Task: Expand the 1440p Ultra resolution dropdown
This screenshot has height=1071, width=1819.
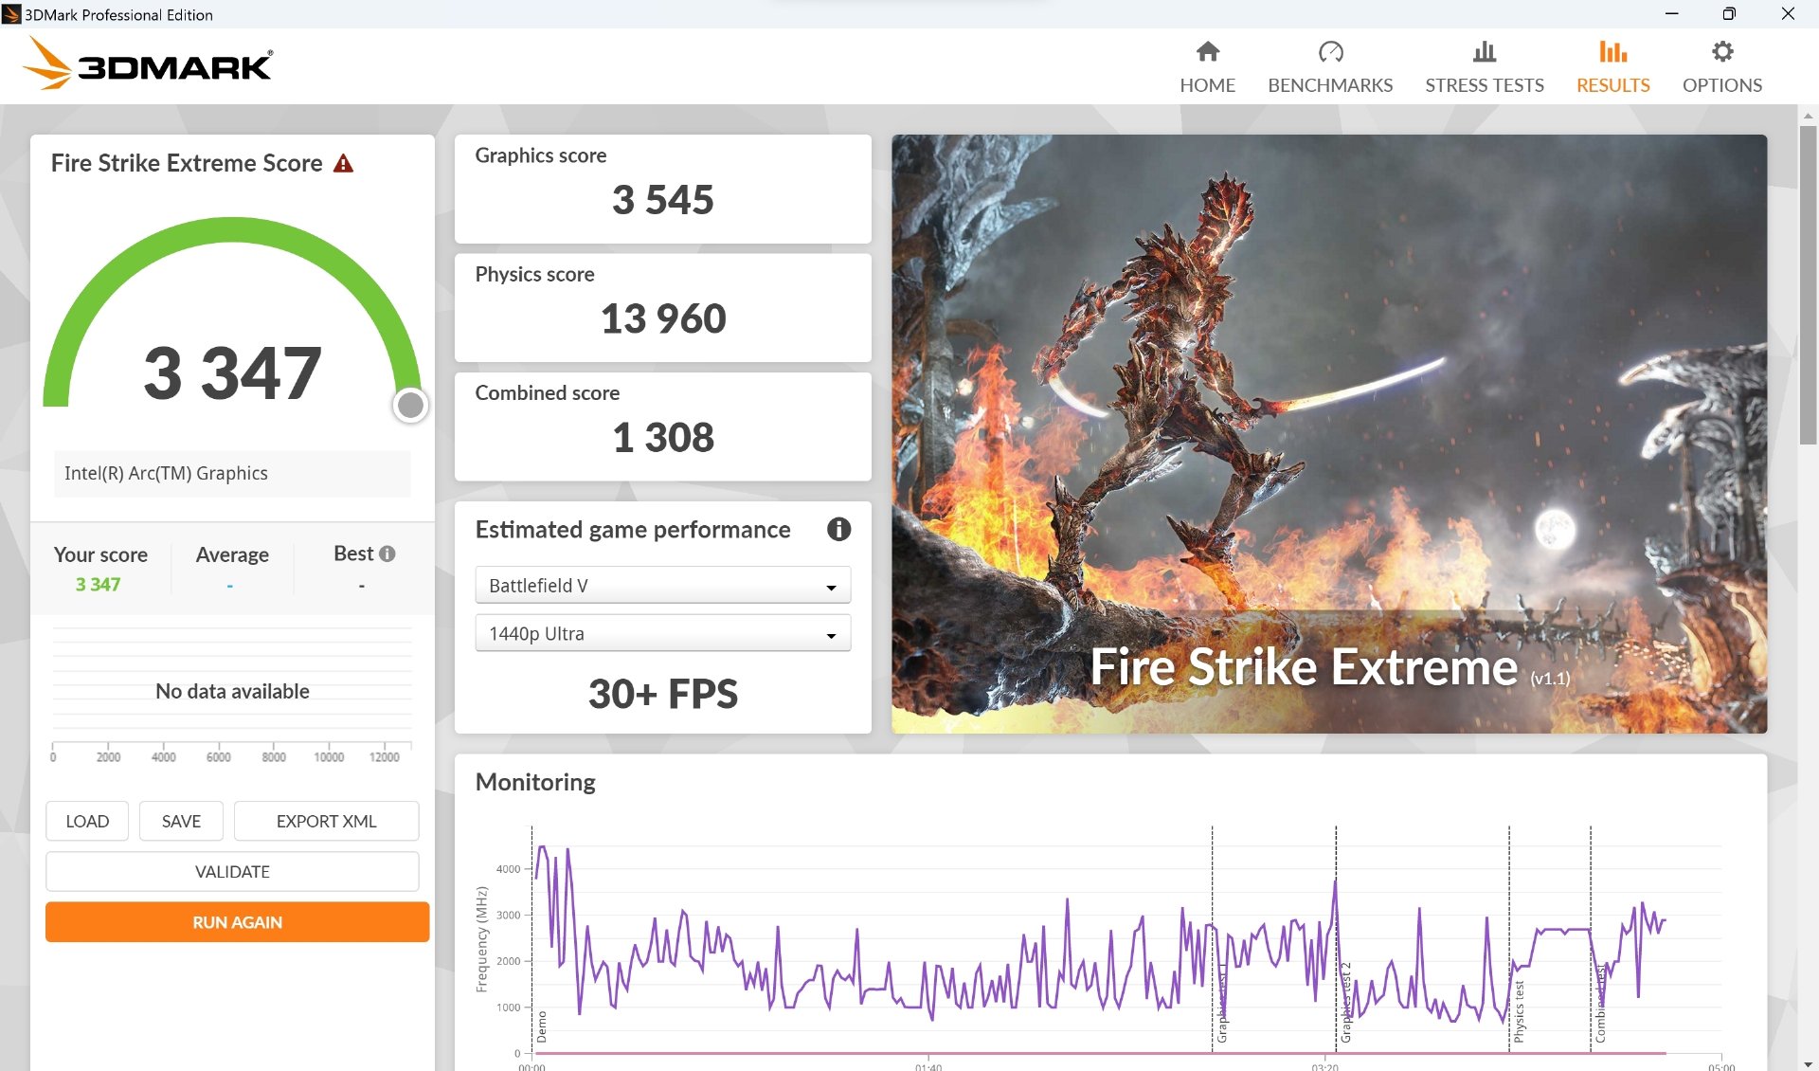Action: coord(663,633)
